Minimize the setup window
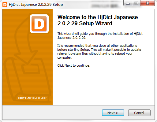The image size is (157, 122). pyautogui.click(x=128, y=3)
